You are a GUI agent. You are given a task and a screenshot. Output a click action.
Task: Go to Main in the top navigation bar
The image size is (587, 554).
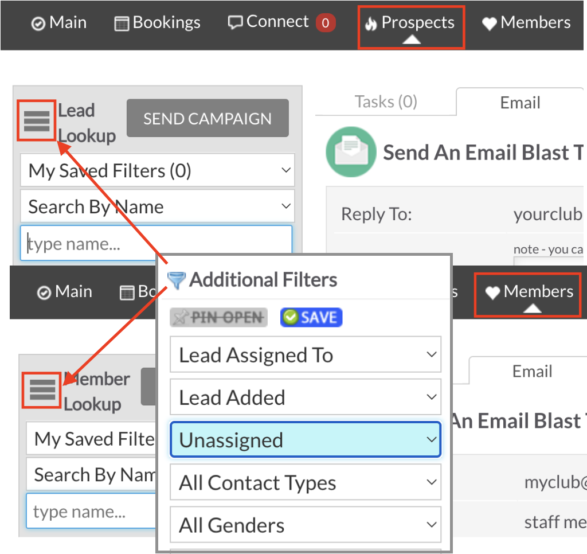point(59,22)
